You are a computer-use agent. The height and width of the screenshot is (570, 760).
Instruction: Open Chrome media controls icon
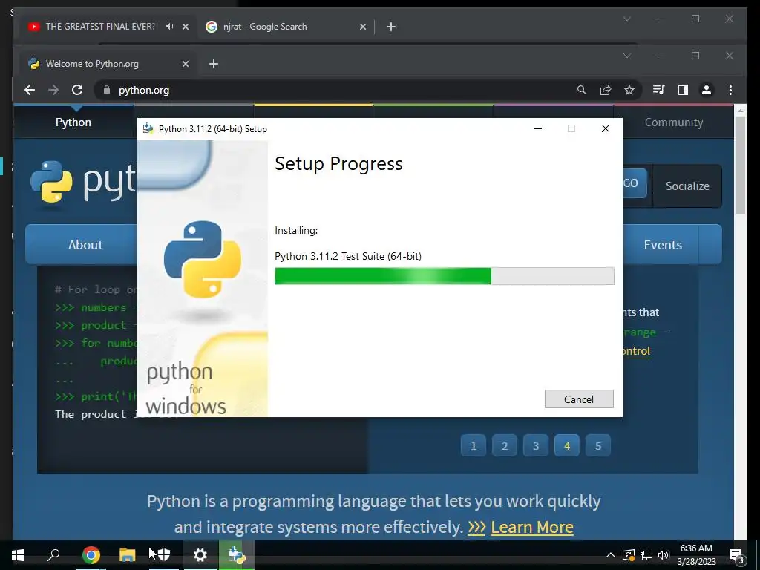click(x=658, y=90)
